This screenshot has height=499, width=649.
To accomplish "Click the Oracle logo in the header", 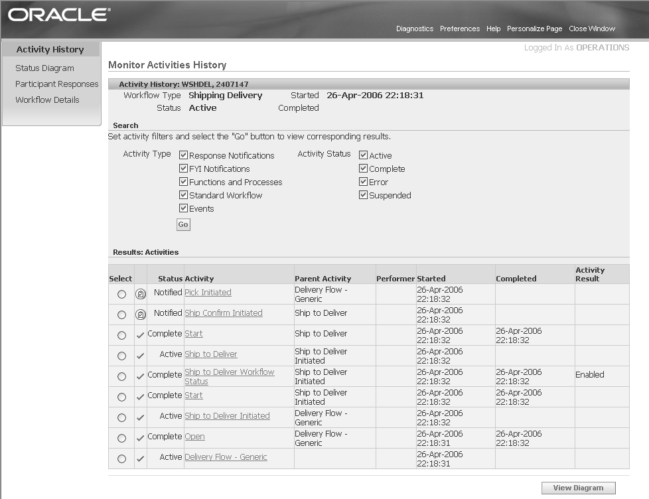I will tap(59, 15).
